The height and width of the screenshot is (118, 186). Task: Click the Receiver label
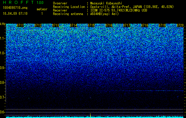[60, 10]
